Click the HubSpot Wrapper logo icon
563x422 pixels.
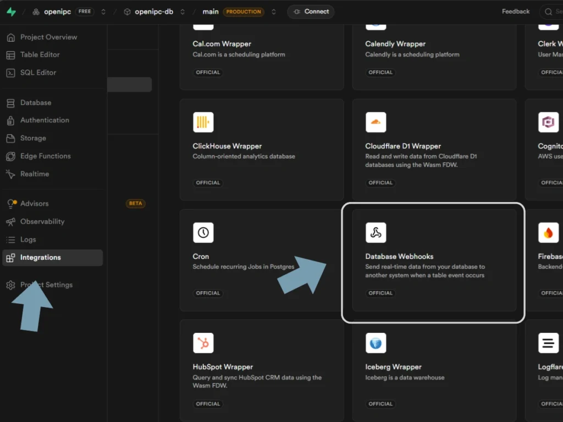tap(203, 343)
